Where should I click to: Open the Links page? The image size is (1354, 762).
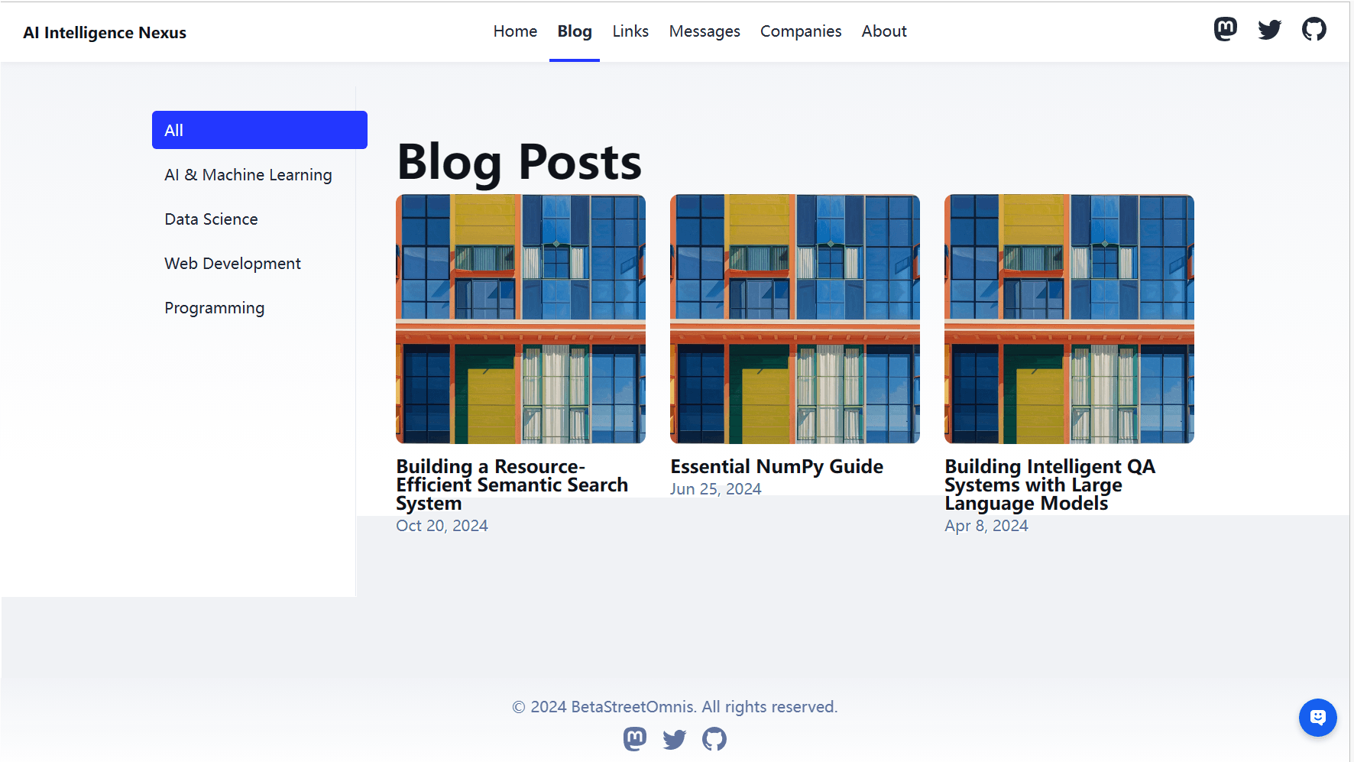(x=630, y=31)
